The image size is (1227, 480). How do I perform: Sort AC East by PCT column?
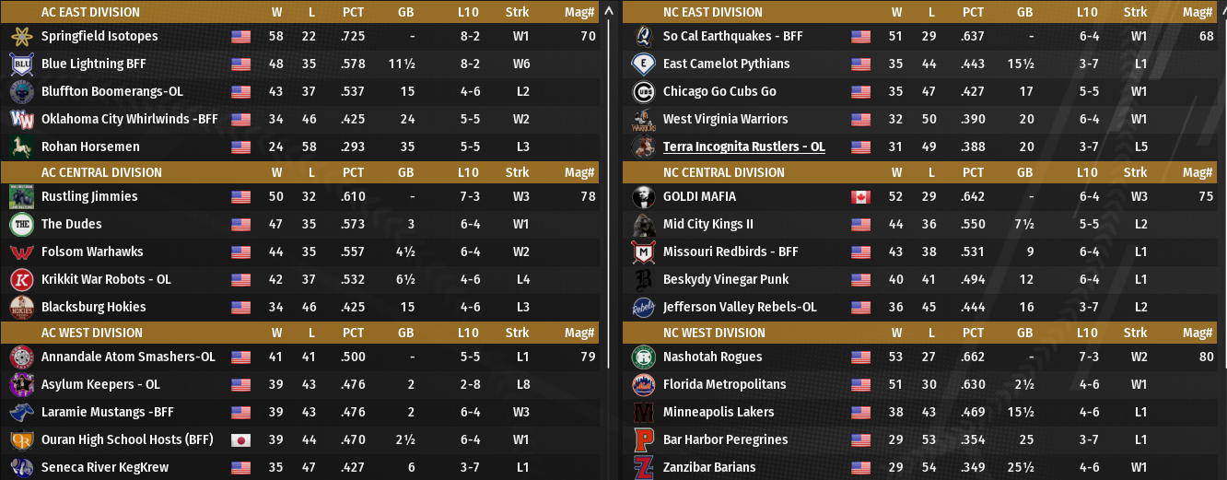353,13
